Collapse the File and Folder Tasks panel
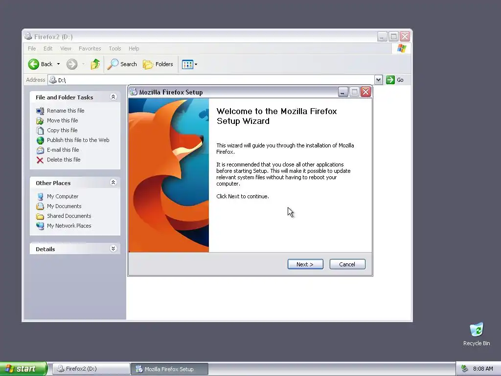Screen dimensions: 501x376 pos(113,97)
